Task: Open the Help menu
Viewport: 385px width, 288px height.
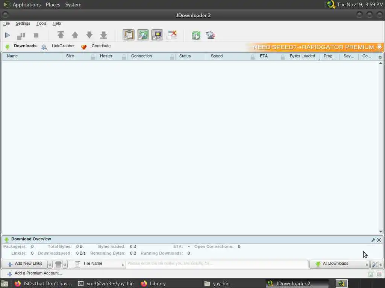Action: point(57,24)
